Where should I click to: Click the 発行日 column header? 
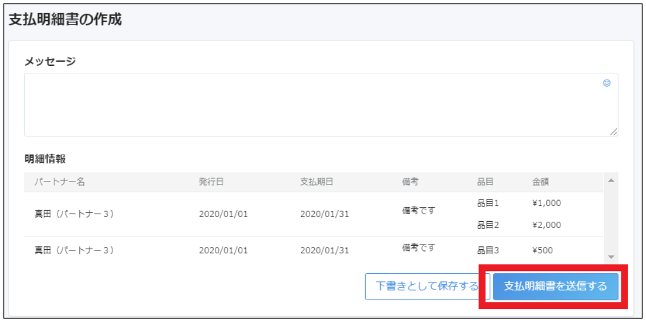pyautogui.click(x=211, y=182)
